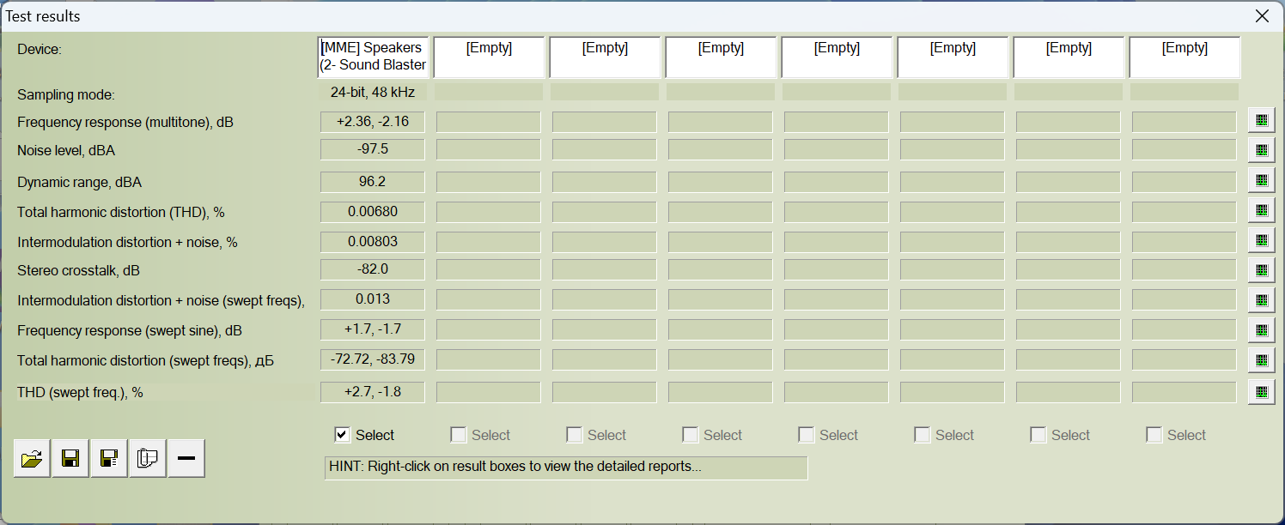
Task: Open the Stereo crosstalk graph
Action: point(1261,270)
